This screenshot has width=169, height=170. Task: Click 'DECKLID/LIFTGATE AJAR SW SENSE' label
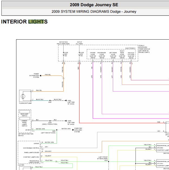coord(131,55)
